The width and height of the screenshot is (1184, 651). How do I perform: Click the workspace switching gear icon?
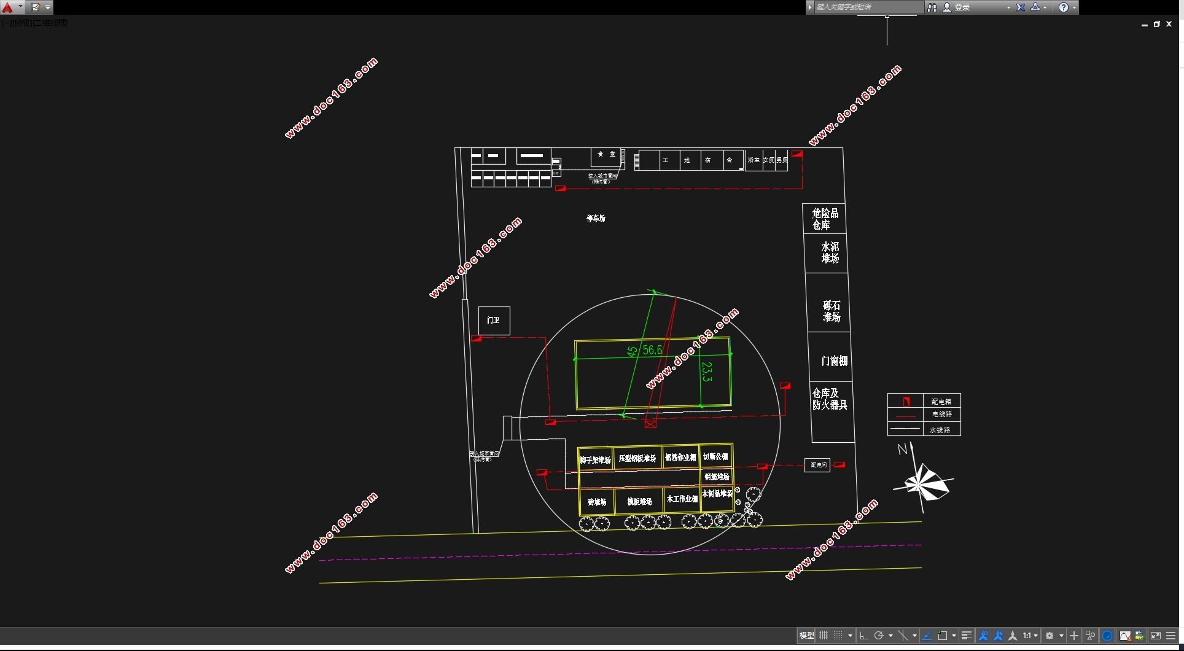tap(1050, 636)
